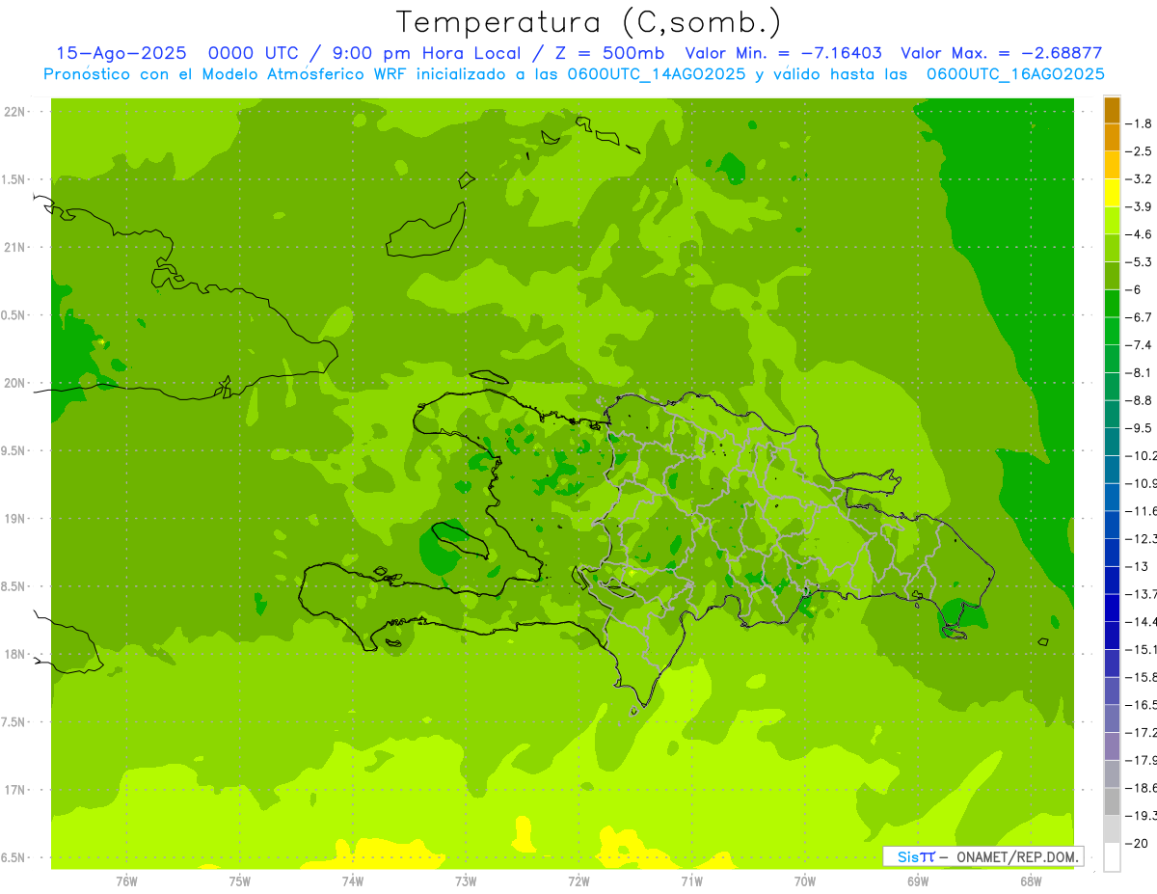This screenshot has height=894, width=1157.
Task: Click the teal swatch between -9.5 and -10.2
Action: (1112, 443)
